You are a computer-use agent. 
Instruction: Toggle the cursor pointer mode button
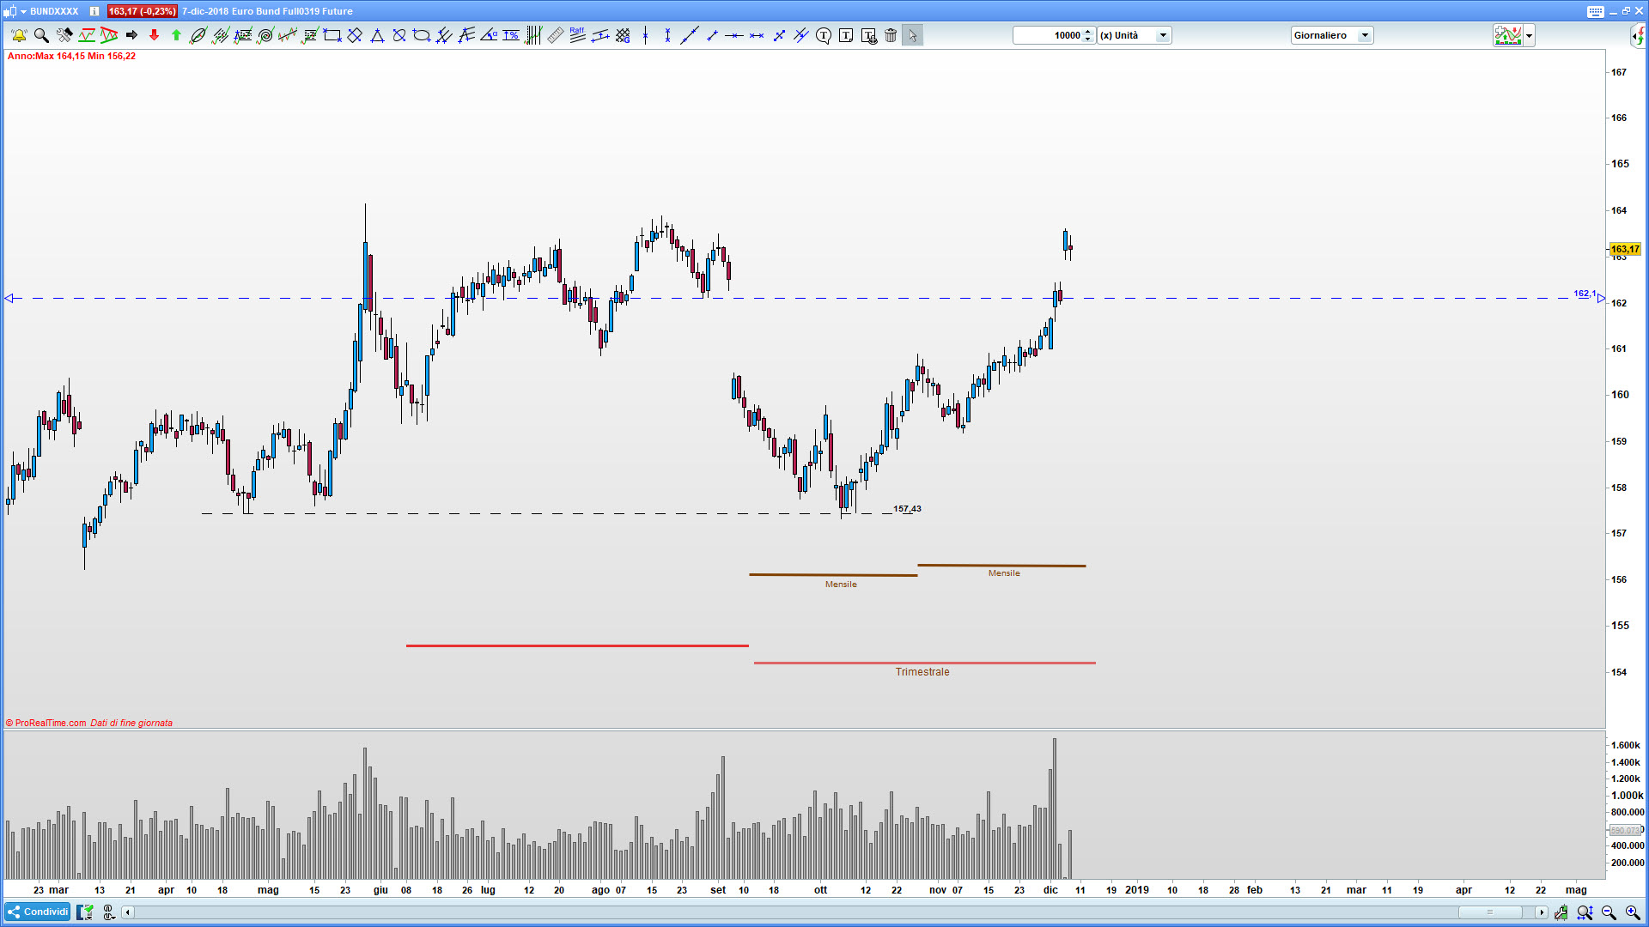(912, 35)
